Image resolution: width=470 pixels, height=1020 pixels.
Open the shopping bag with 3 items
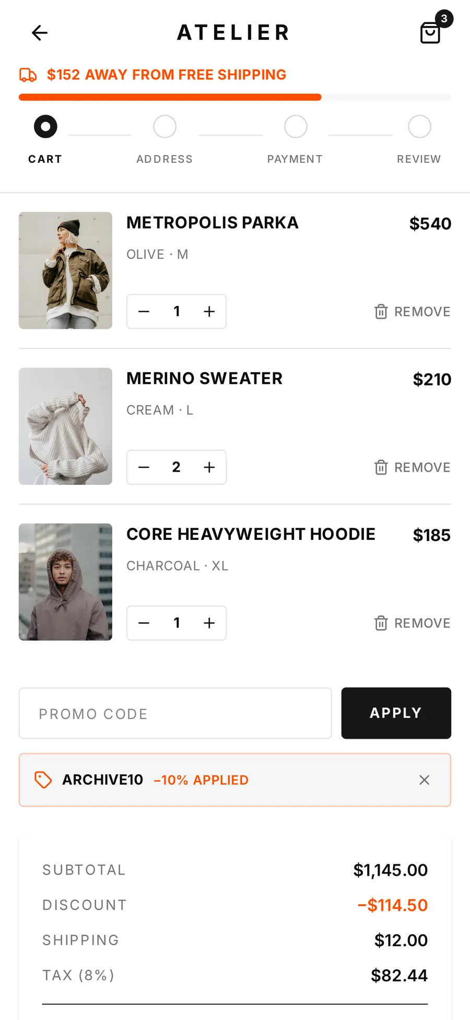click(431, 32)
